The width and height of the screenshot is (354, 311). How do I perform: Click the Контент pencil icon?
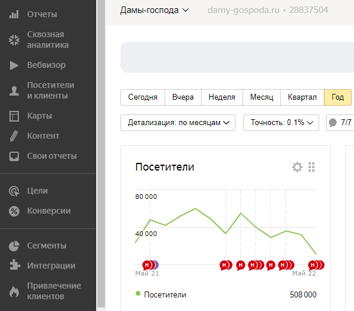[14, 136]
